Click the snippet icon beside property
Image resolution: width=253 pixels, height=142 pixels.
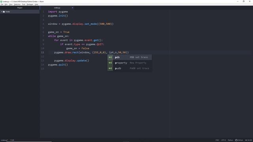110,63
